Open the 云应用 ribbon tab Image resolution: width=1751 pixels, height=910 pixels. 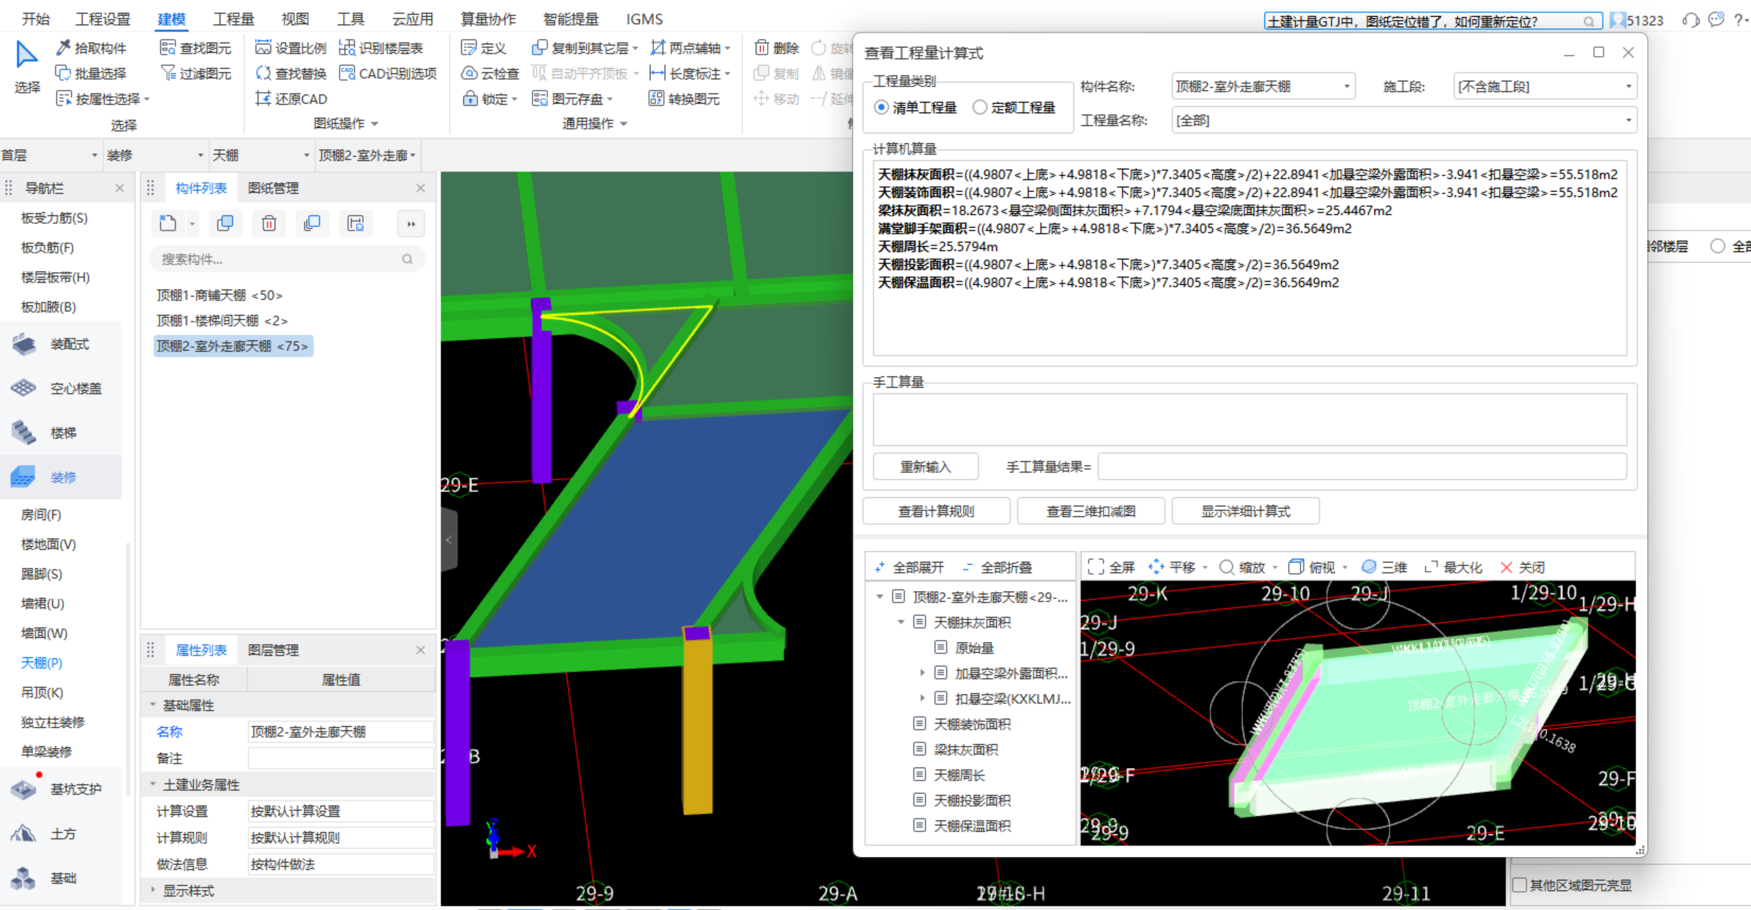(412, 19)
